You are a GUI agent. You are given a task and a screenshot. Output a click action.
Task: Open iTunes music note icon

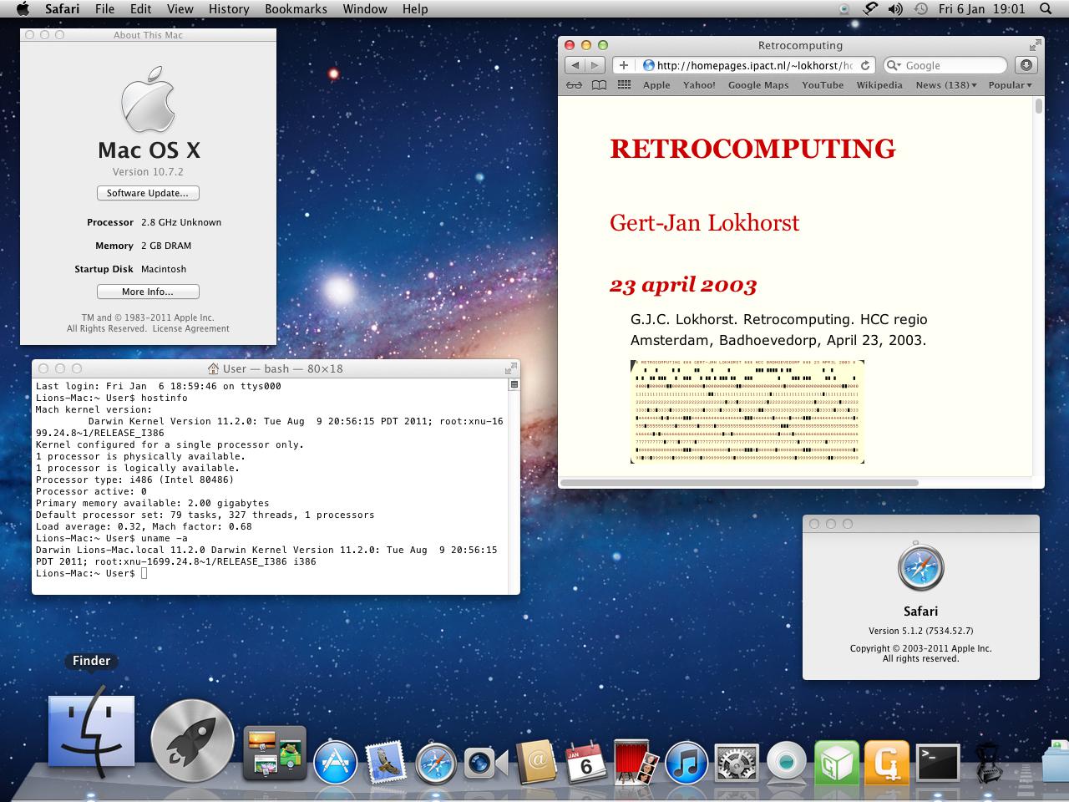tap(686, 762)
